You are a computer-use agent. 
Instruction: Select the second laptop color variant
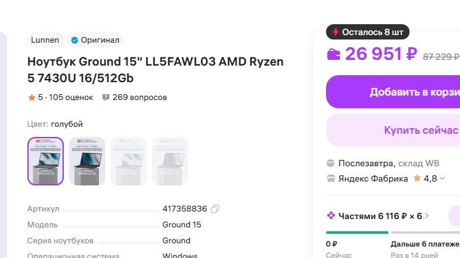[87, 161]
